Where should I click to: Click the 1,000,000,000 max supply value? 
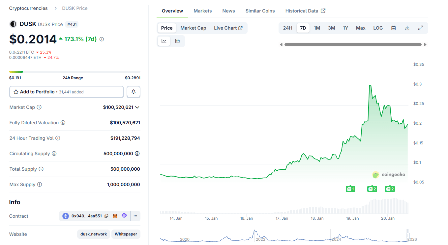pyautogui.click(x=124, y=184)
